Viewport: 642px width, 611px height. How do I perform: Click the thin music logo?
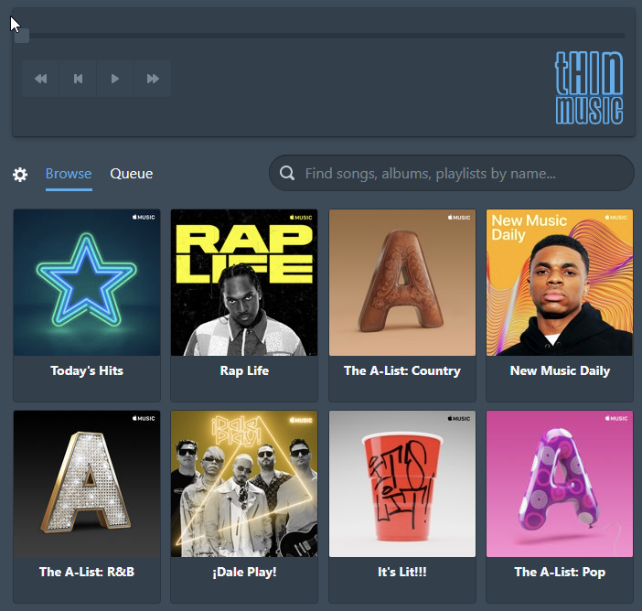tap(589, 88)
